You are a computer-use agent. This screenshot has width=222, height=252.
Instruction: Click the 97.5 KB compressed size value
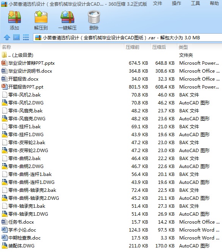[166, 230]
